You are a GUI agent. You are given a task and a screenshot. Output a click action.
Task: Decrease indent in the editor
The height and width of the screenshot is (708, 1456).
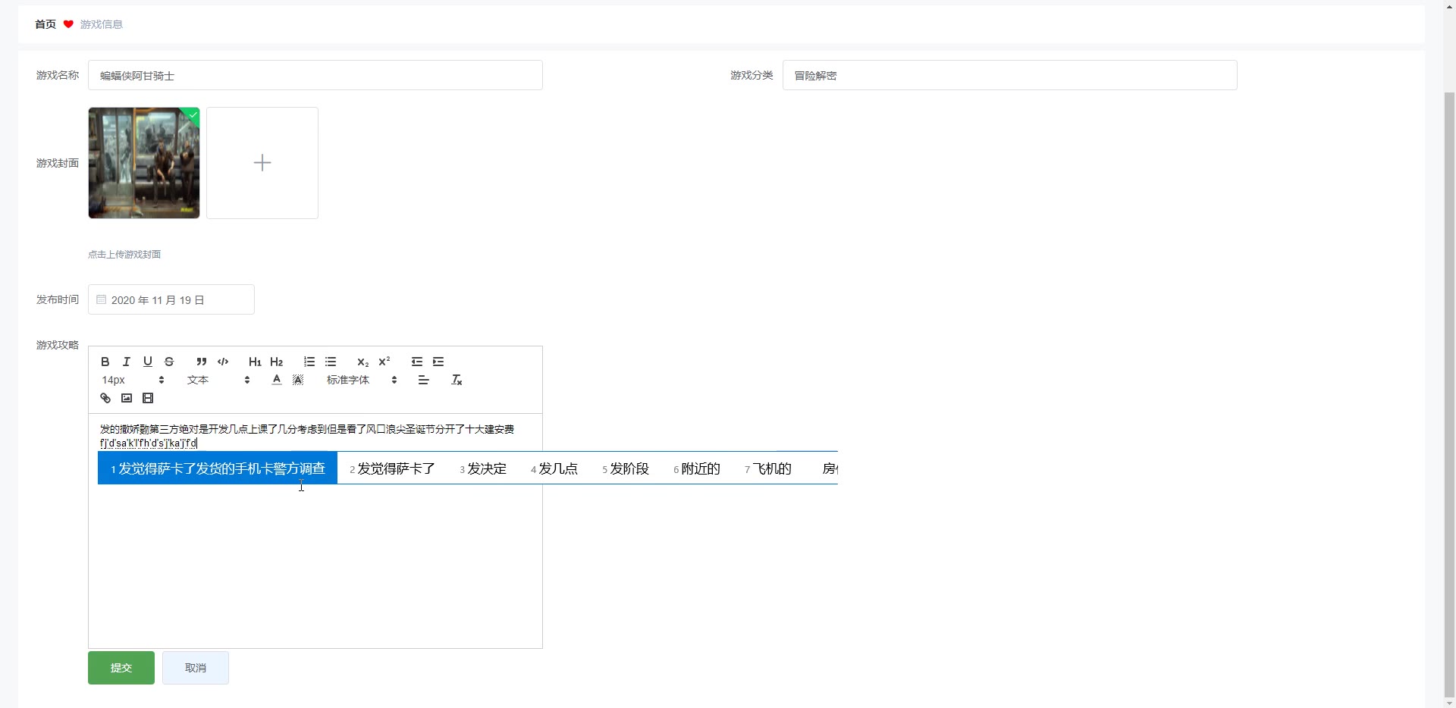[417, 362]
